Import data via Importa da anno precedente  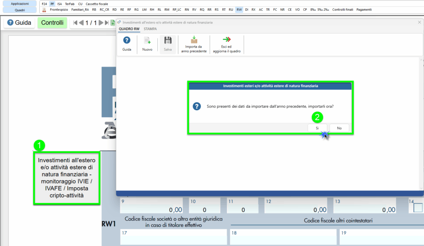coord(194,44)
